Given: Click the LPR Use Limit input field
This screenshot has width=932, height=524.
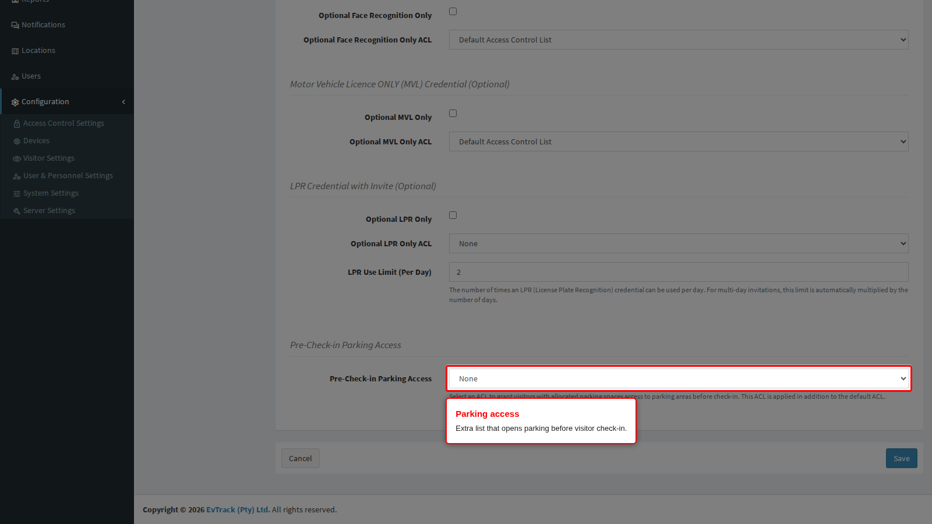Looking at the screenshot, I should pos(679,272).
